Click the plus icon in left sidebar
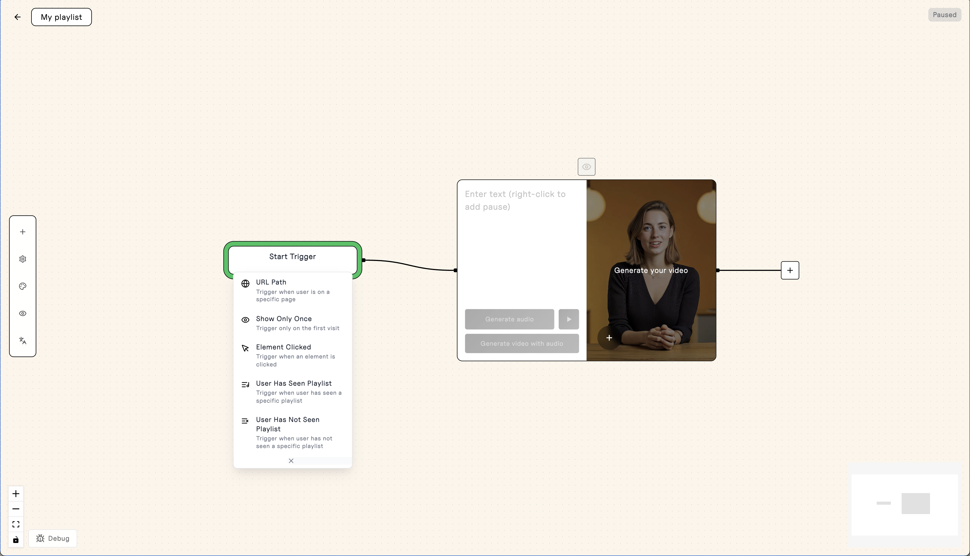This screenshot has height=556, width=970. tap(23, 232)
